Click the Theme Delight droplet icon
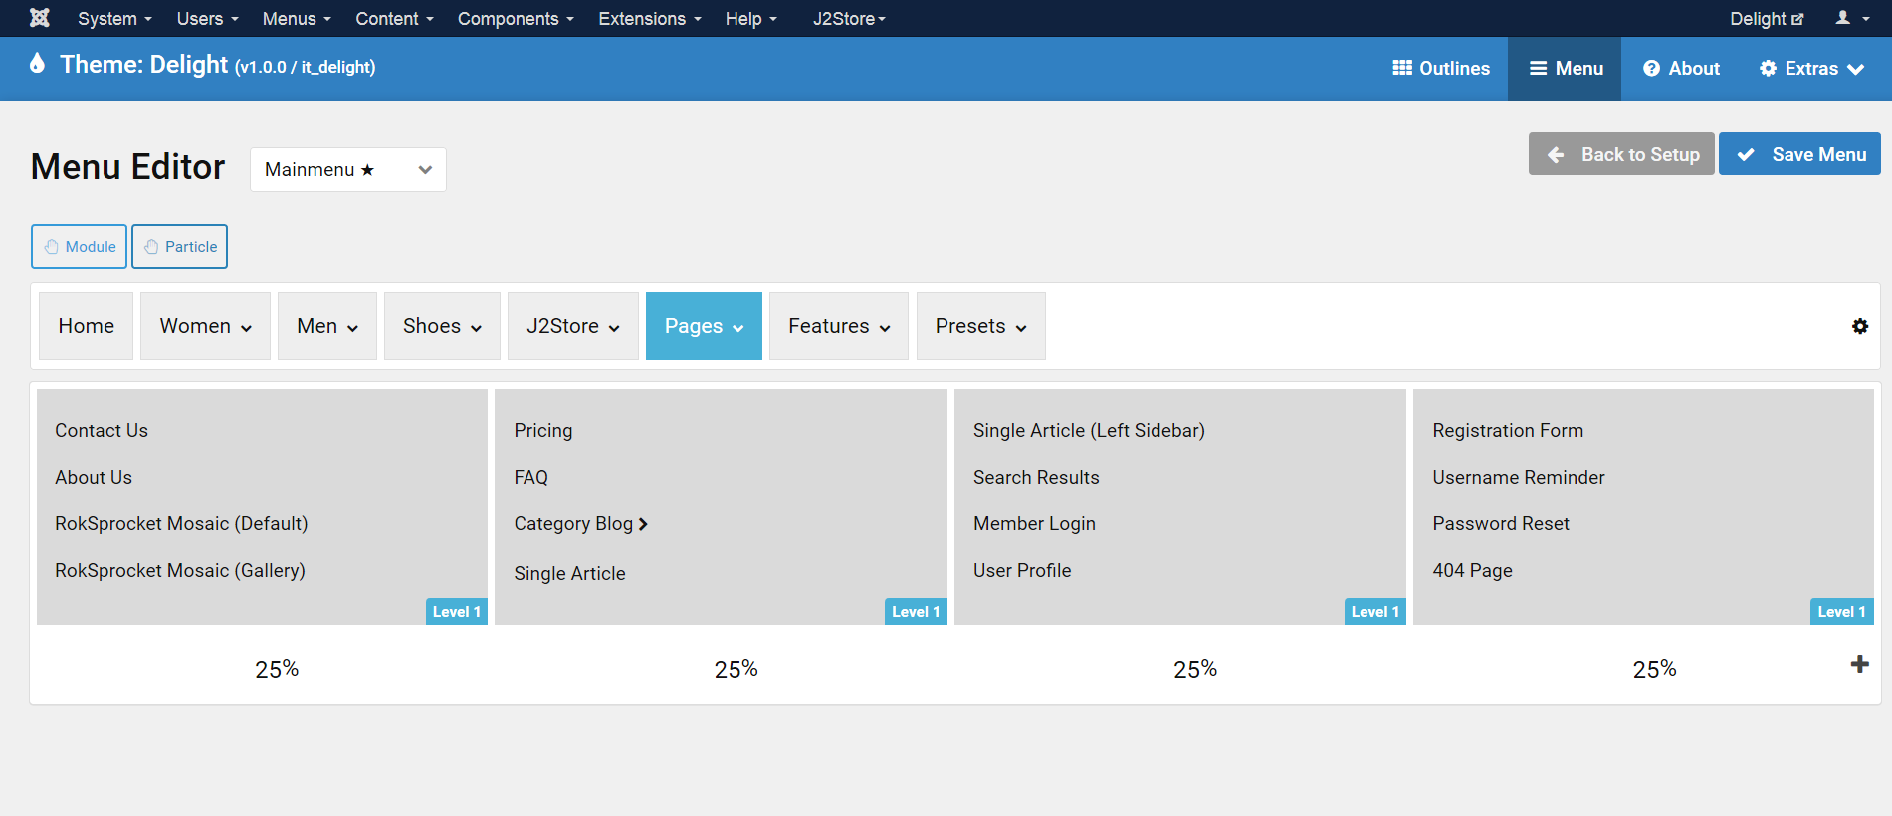This screenshot has width=1892, height=816. (x=38, y=64)
